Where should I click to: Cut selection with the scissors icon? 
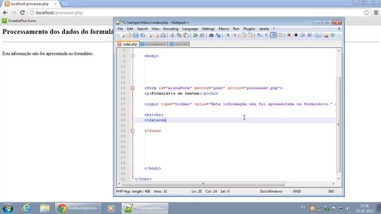172,36
